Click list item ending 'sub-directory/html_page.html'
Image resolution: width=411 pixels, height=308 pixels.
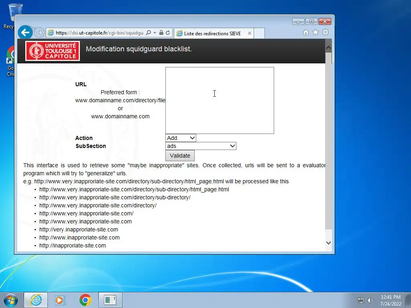tap(134, 189)
